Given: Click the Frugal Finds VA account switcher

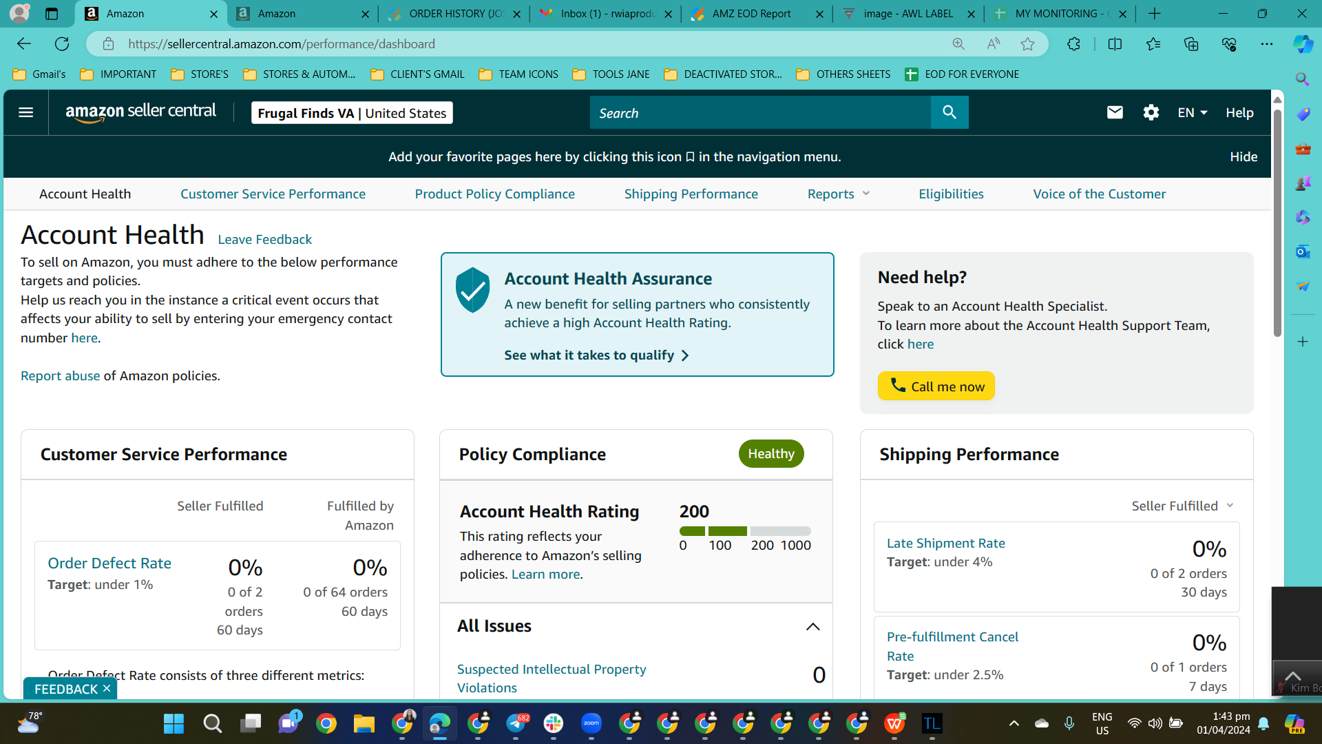Looking at the screenshot, I should click(x=352, y=113).
